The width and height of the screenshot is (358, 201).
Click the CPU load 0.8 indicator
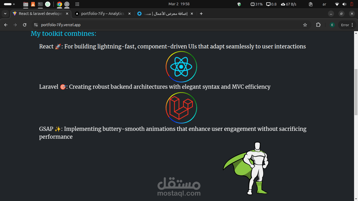(x=271, y=4)
